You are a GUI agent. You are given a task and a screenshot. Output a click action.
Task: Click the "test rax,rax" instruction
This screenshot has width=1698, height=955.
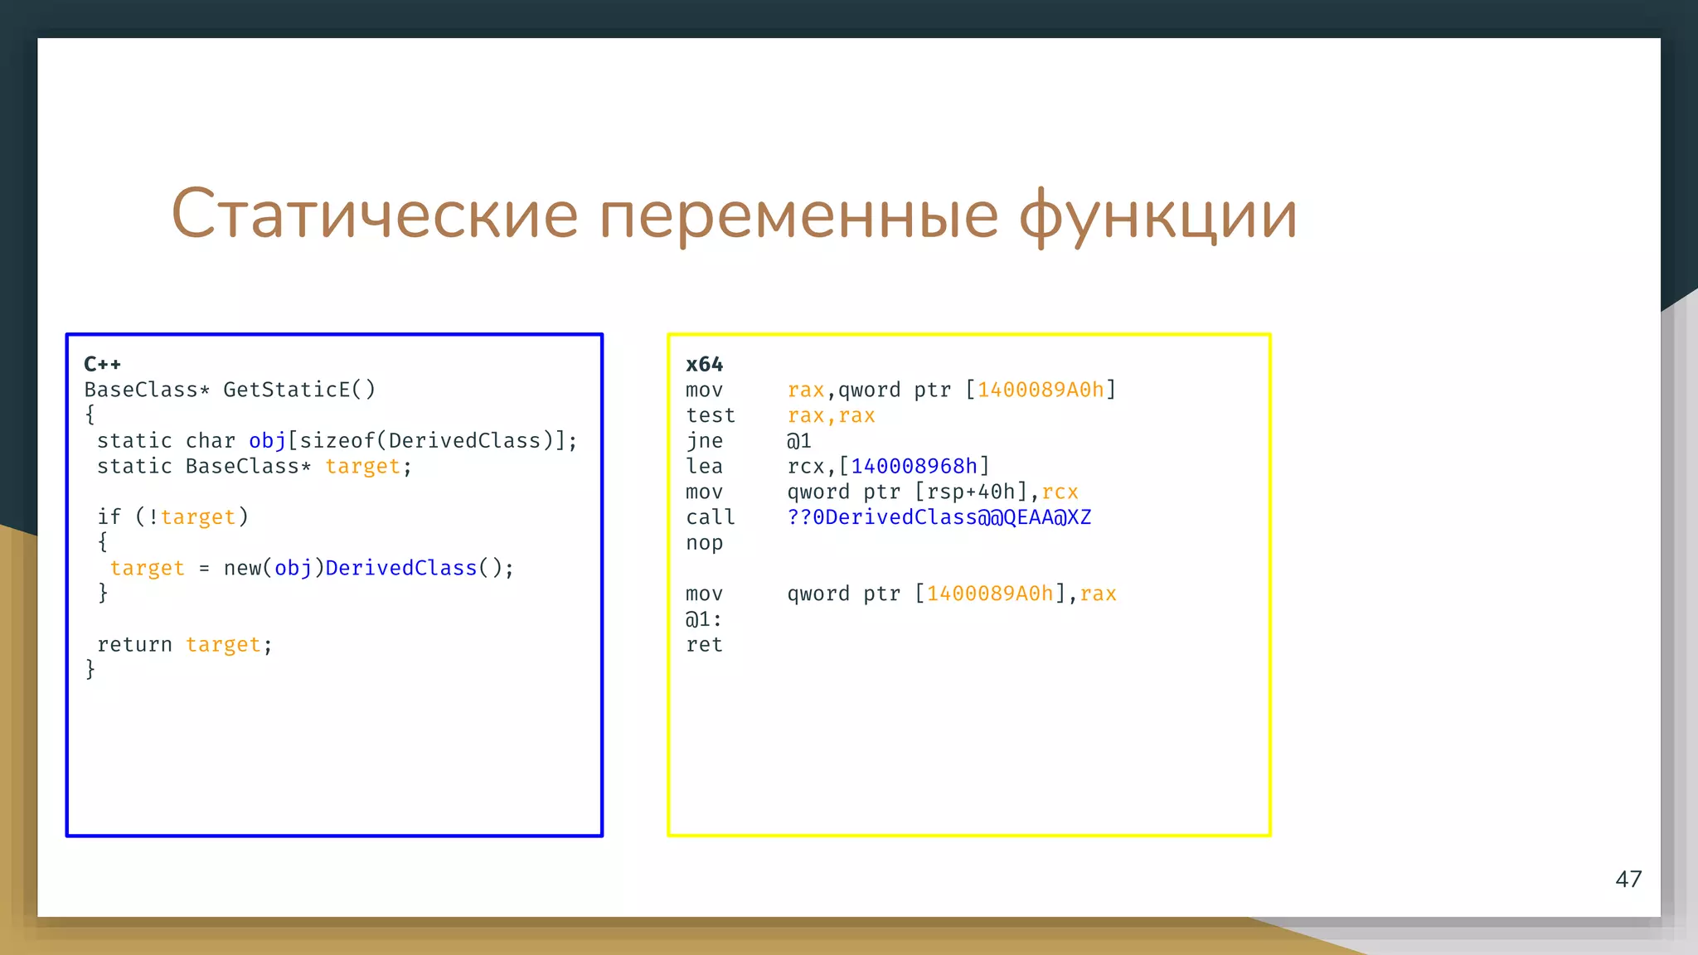click(780, 415)
